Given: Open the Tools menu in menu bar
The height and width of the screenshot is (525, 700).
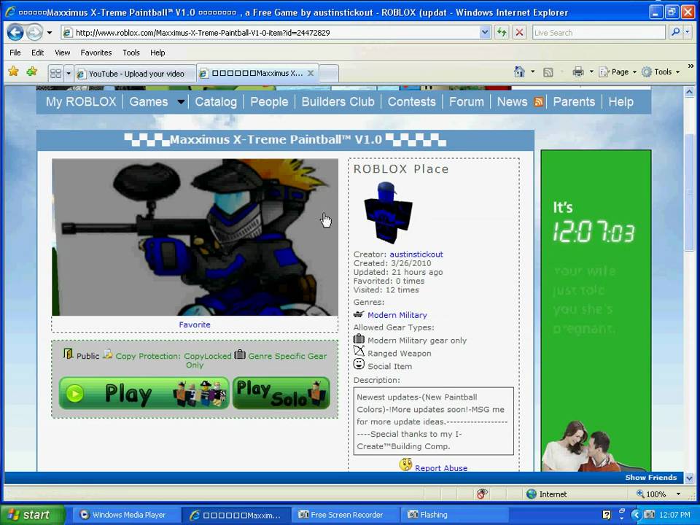Looking at the screenshot, I should 131,52.
